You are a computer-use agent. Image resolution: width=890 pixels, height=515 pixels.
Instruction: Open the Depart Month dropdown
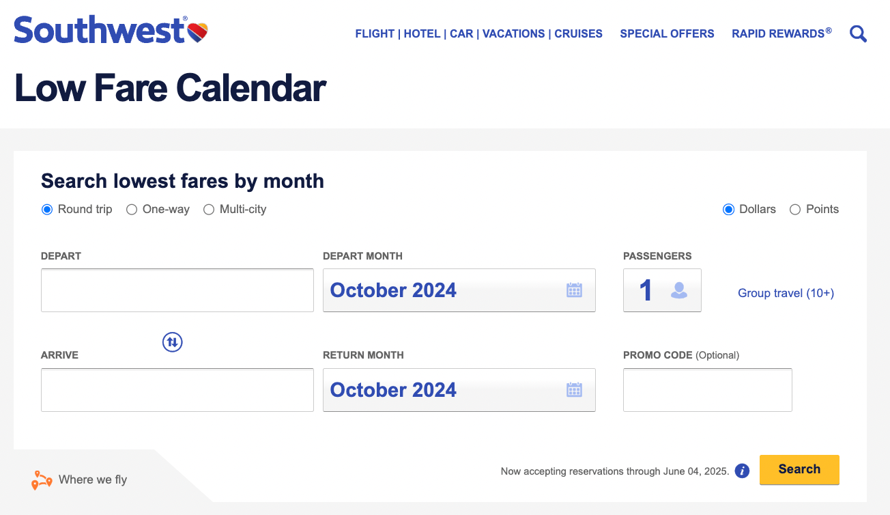coord(459,290)
